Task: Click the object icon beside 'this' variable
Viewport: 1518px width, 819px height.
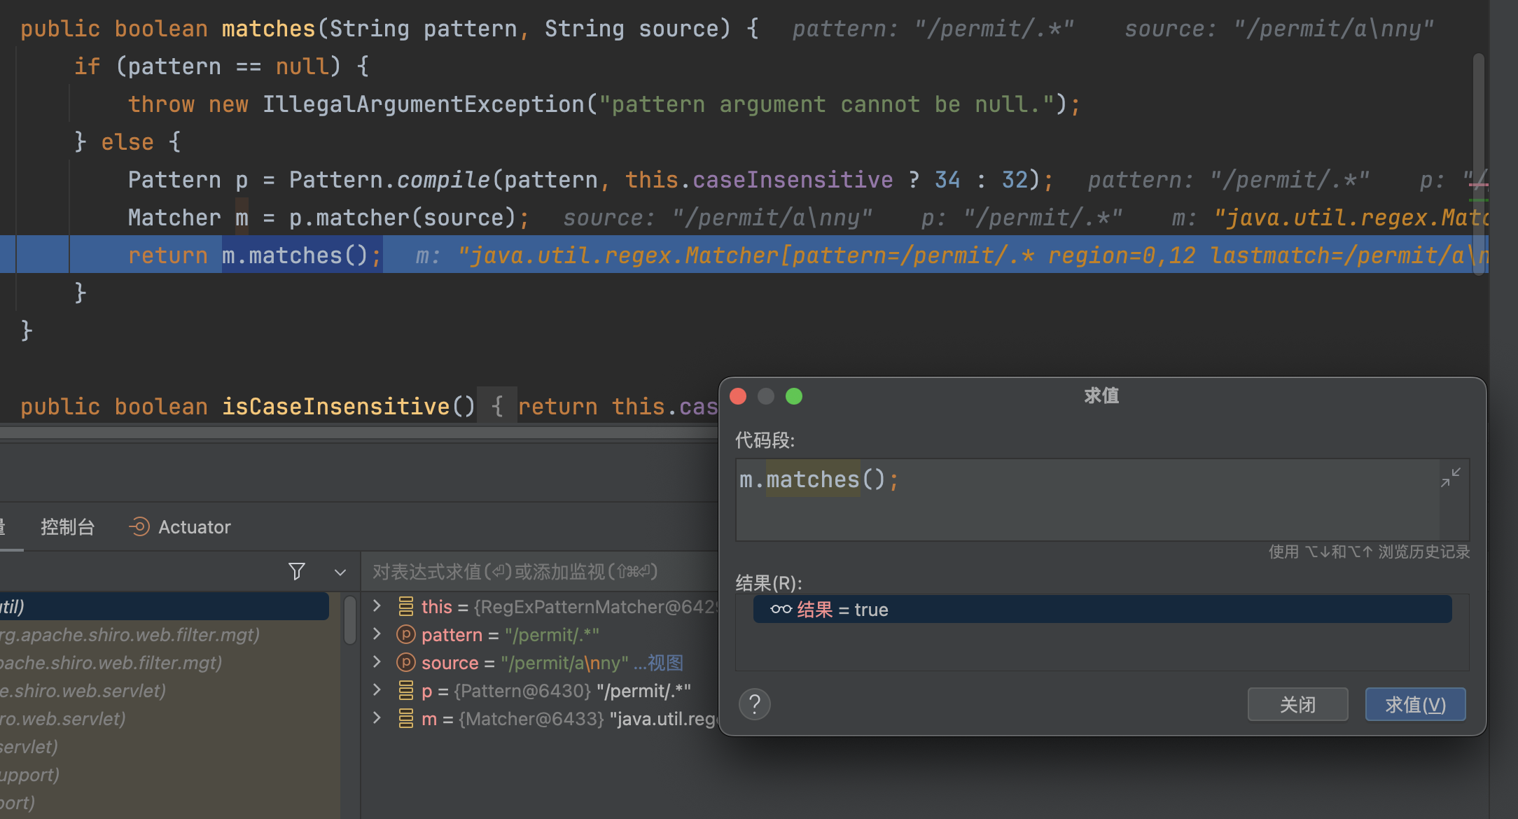Action: coord(405,606)
